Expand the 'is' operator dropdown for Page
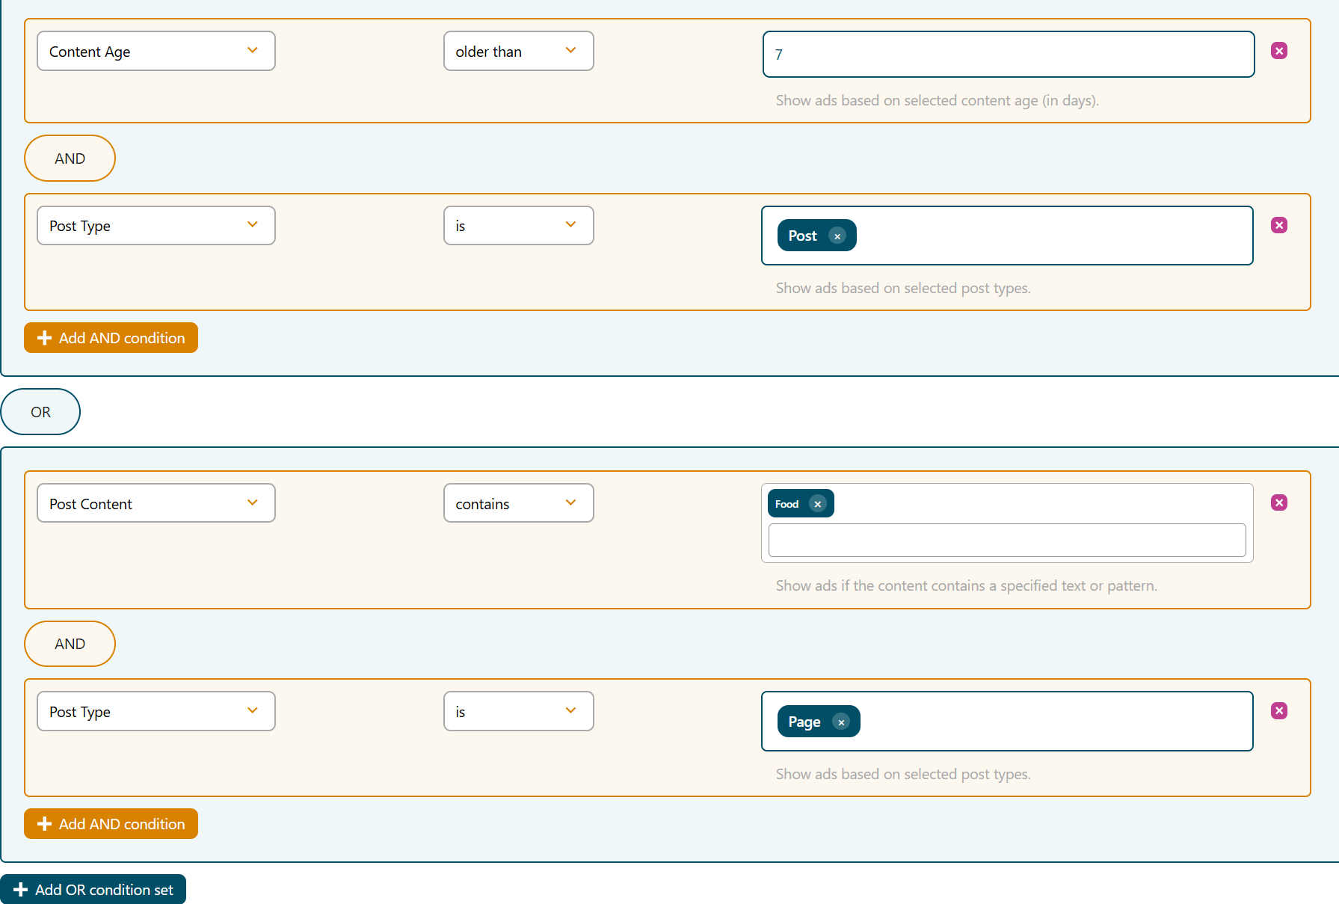This screenshot has height=904, width=1339. [x=518, y=711]
